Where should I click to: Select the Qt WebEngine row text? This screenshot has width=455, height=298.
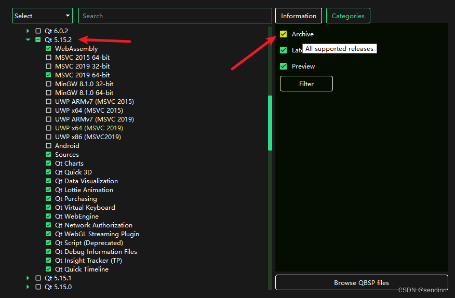[x=76, y=216]
